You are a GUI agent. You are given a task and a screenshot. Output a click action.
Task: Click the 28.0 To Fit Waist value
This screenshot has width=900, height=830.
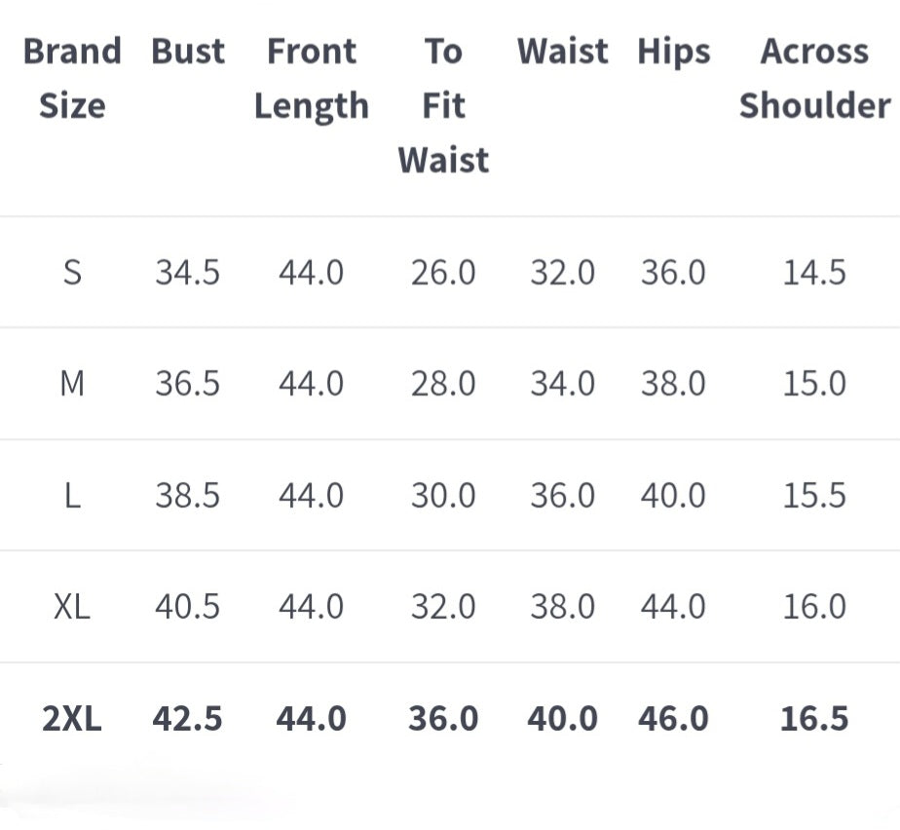pos(443,384)
